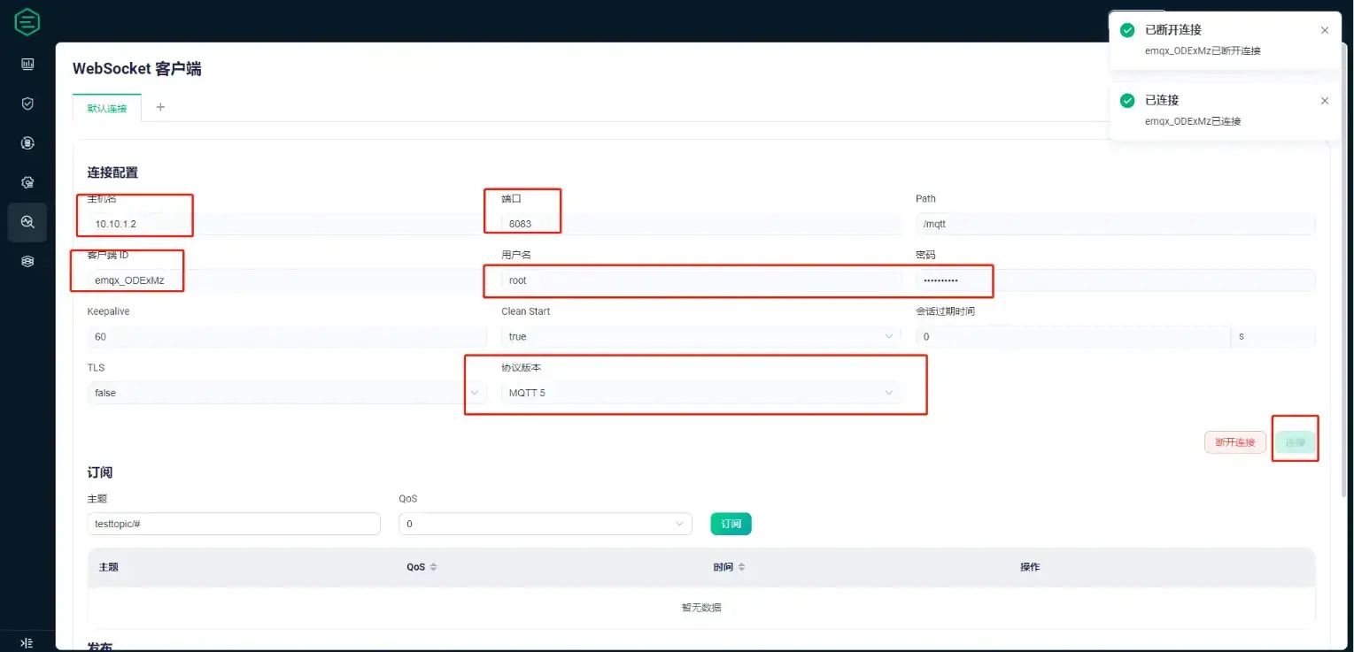
Task: Click the 订阅 section heading
Action: point(99,472)
